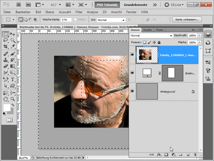Viewport: 214px width, 161px height.
Task: Select the Lasso tool
Action: click(6, 40)
